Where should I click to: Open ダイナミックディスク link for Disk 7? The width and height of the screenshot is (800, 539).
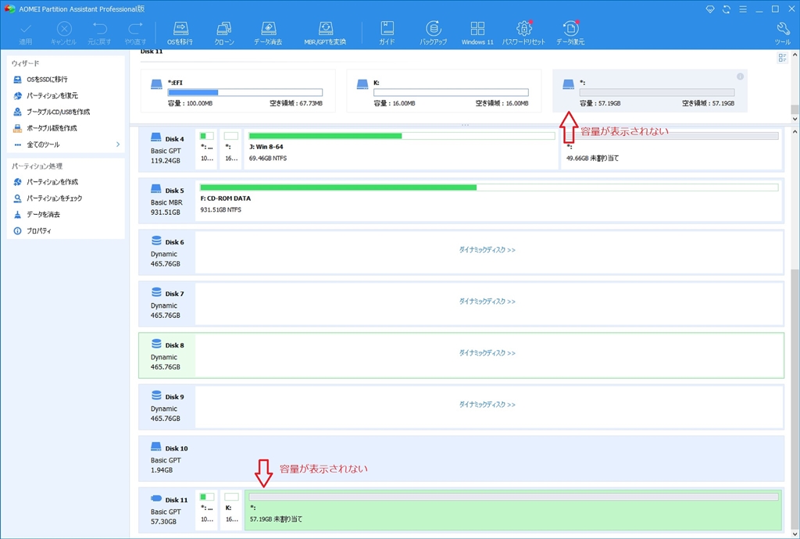(487, 302)
